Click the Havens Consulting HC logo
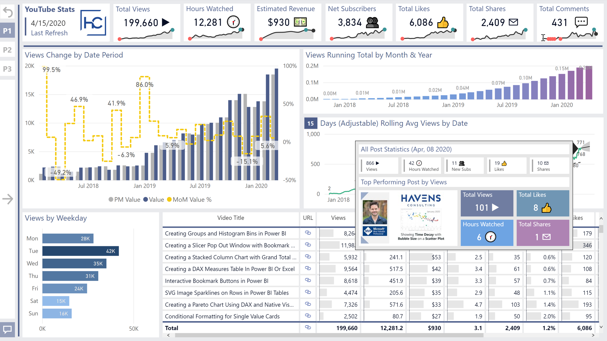 click(93, 23)
